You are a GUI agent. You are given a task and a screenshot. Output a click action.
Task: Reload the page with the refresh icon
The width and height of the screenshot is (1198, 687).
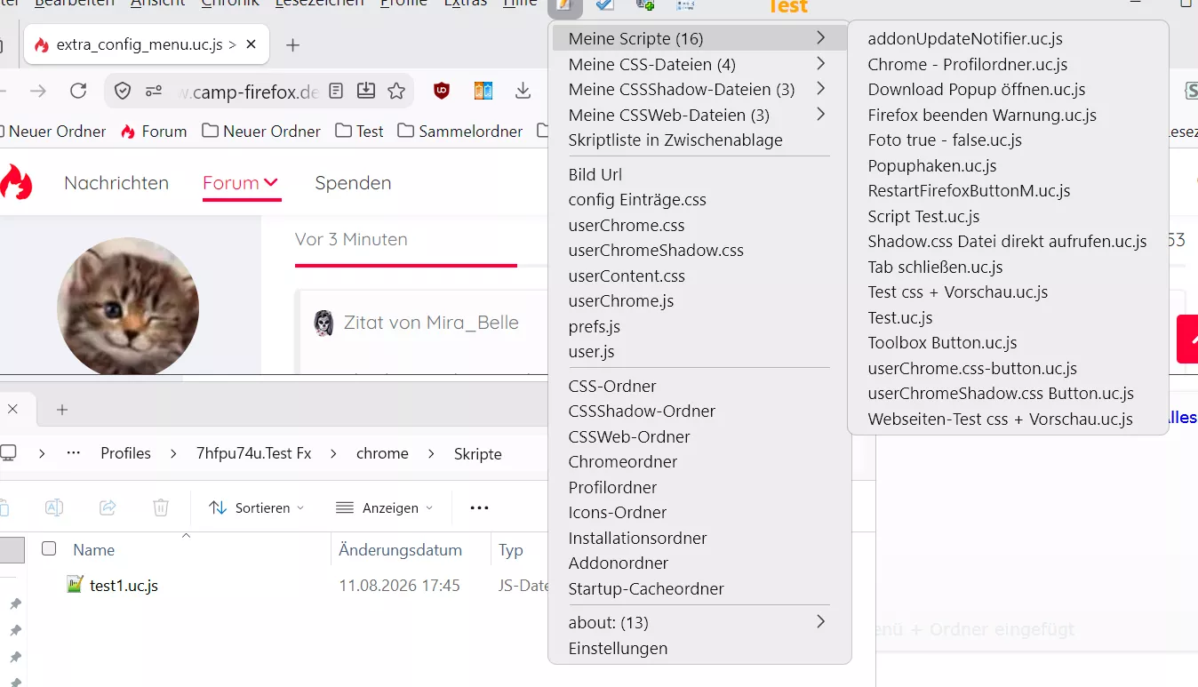(x=78, y=91)
